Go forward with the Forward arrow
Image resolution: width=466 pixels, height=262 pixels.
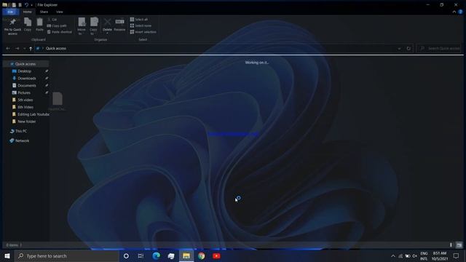[x=17, y=49]
